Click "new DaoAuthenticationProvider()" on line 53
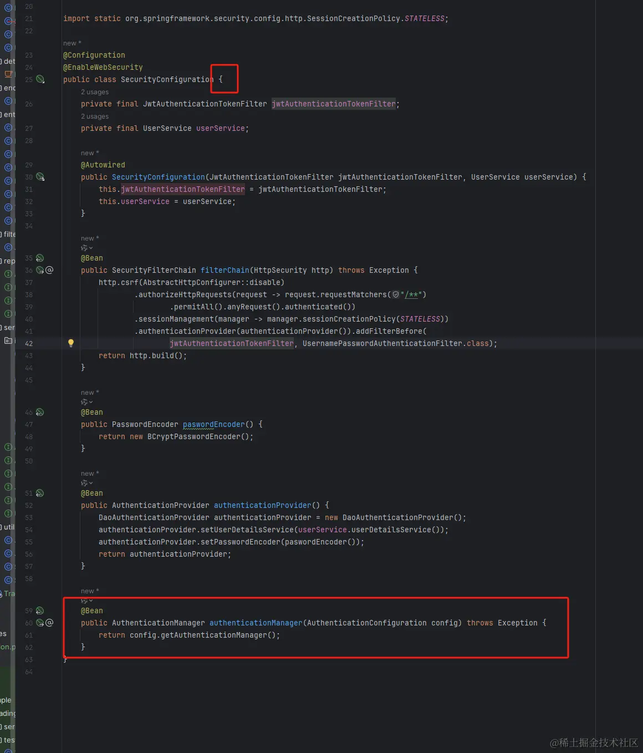Image resolution: width=643 pixels, height=753 pixels. tap(394, 517)
